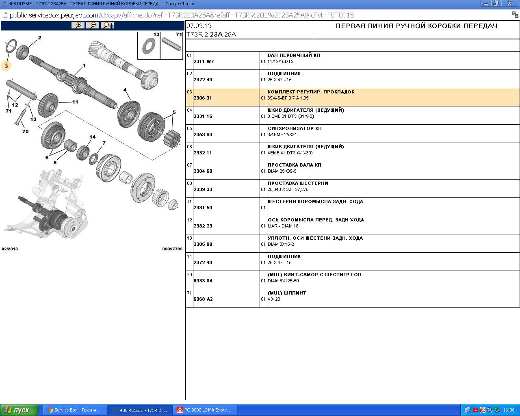The height and width of the screenshot is (416, 520).
Task: Select part number 2381 50
Action: (203, 208)
